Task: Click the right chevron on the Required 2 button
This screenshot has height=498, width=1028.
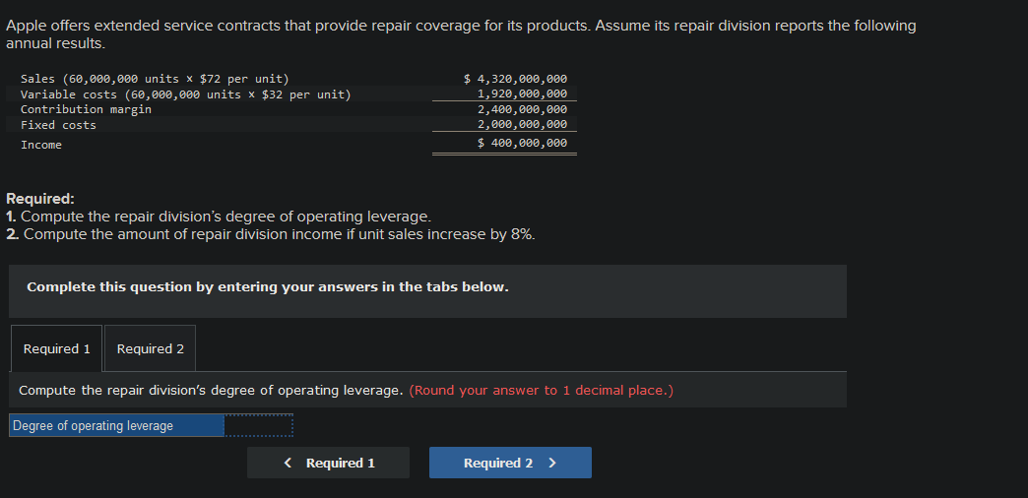Action: (x=552, y=463)
